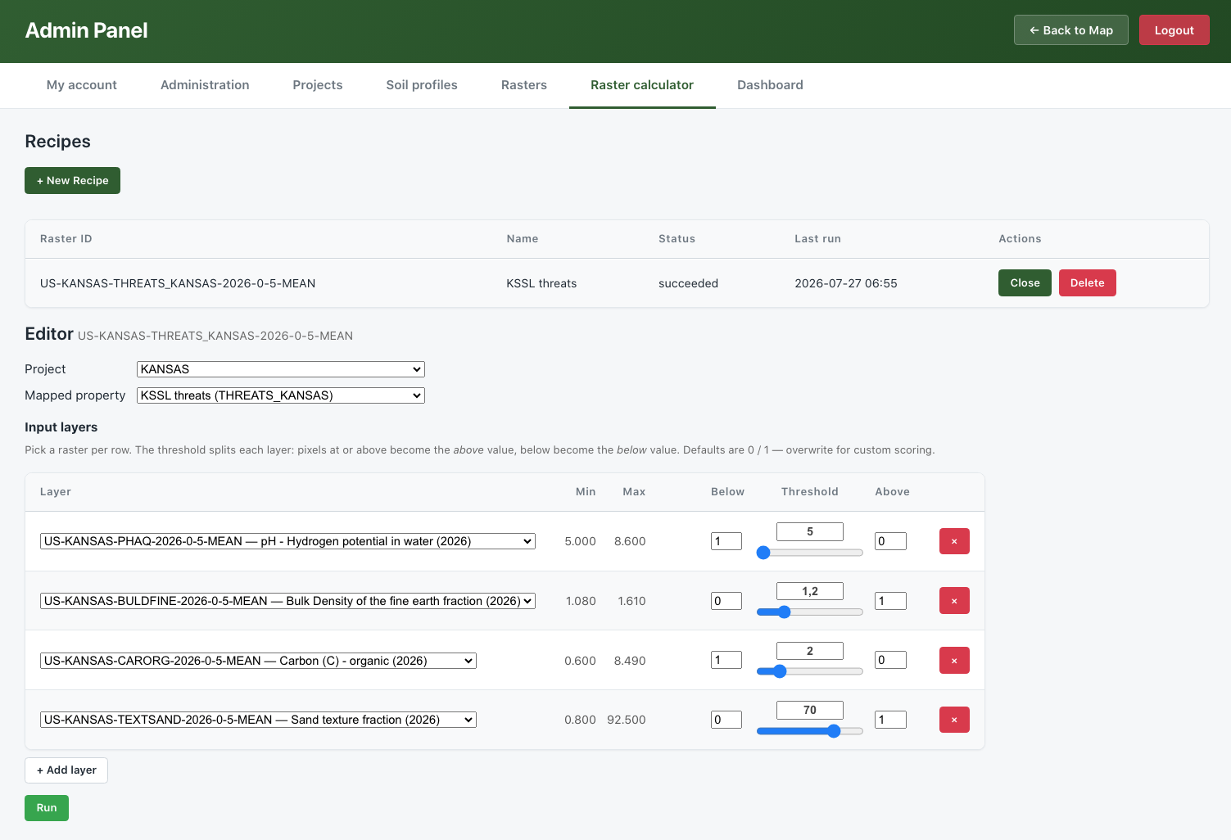Viewport: 1231px width, 840px height.
Task: Click the Above field in bulk density row
Action: (890, 601)
